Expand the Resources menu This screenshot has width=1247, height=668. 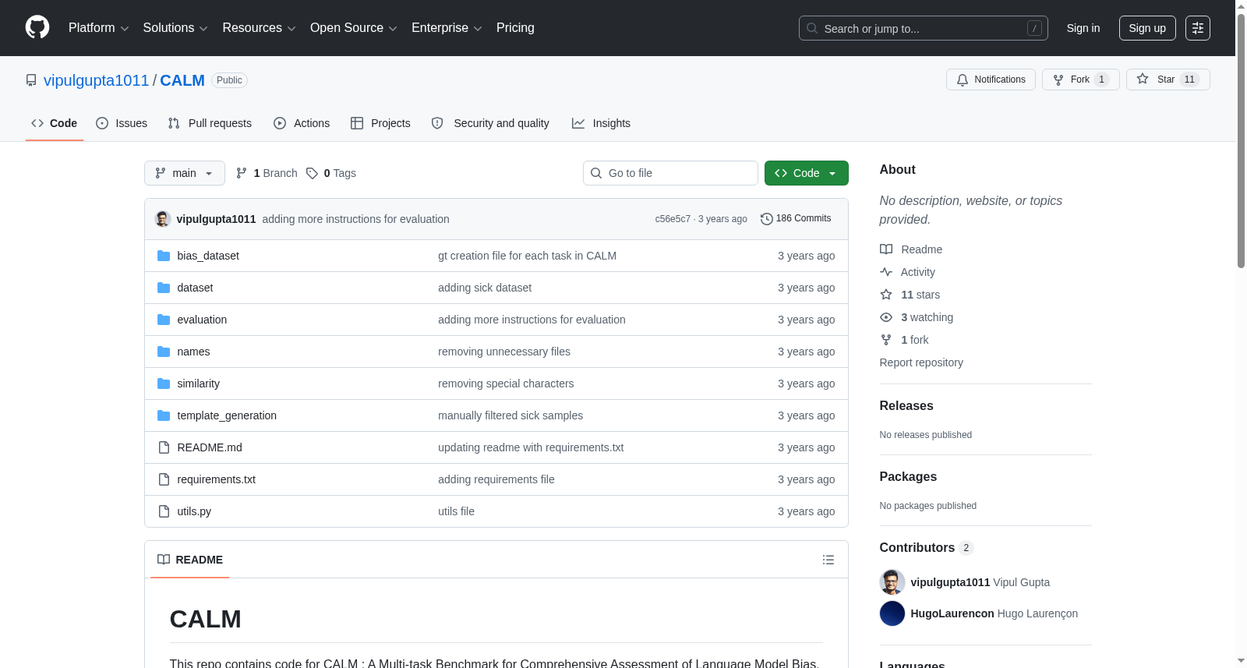(x=259, y=28)
